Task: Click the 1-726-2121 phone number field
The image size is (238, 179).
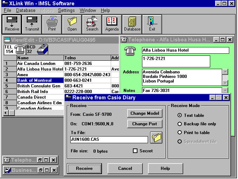Action: [176, 61]
